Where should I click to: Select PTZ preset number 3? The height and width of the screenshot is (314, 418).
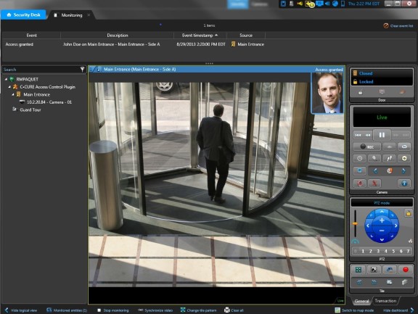click(378, 251)
